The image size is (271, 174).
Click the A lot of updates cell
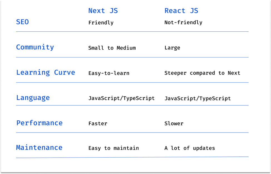coord(190,148)
